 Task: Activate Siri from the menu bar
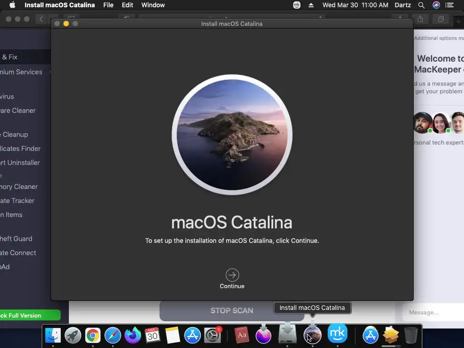(436, 5)
